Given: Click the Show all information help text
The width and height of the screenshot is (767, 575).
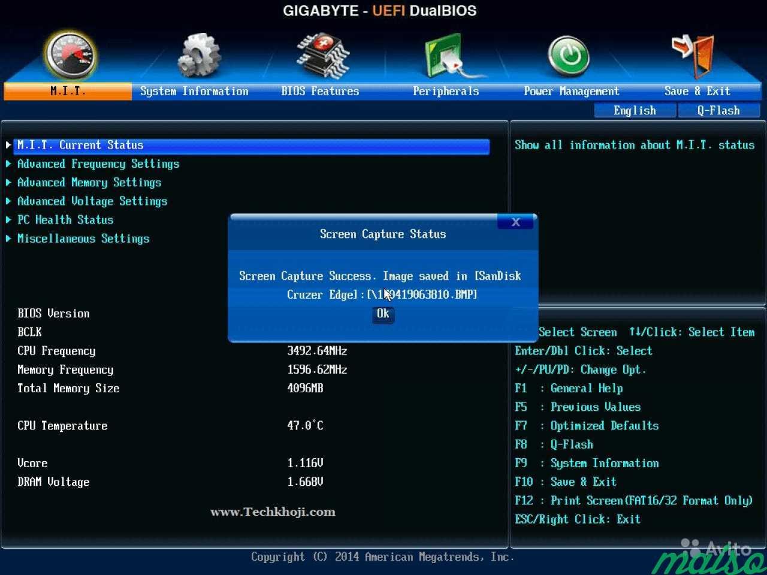Looking at the screenshot, I should pos(635,145).
